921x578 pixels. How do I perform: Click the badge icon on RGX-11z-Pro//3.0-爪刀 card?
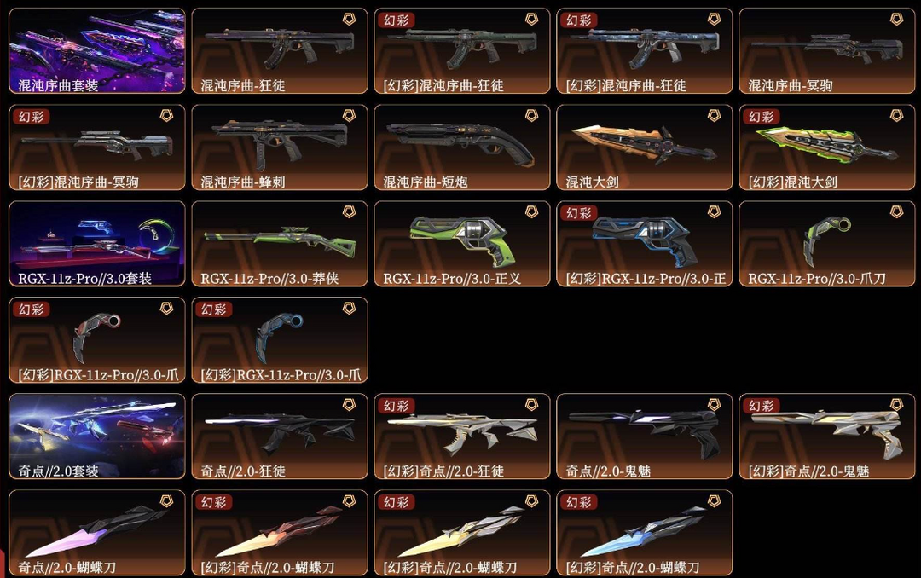896,211
